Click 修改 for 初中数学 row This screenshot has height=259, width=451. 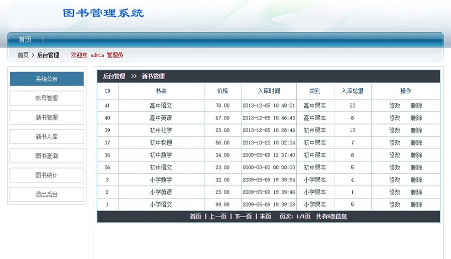(x=395, y=155)
